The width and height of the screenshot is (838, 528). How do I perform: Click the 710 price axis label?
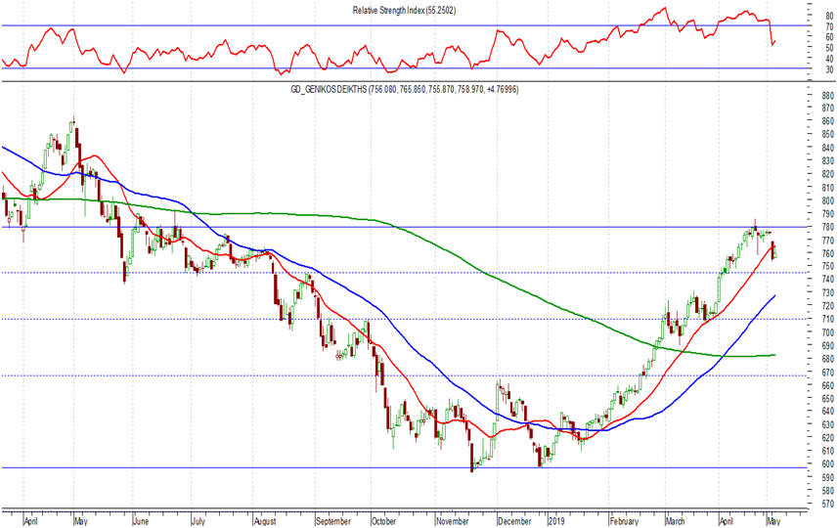(828, 319)
